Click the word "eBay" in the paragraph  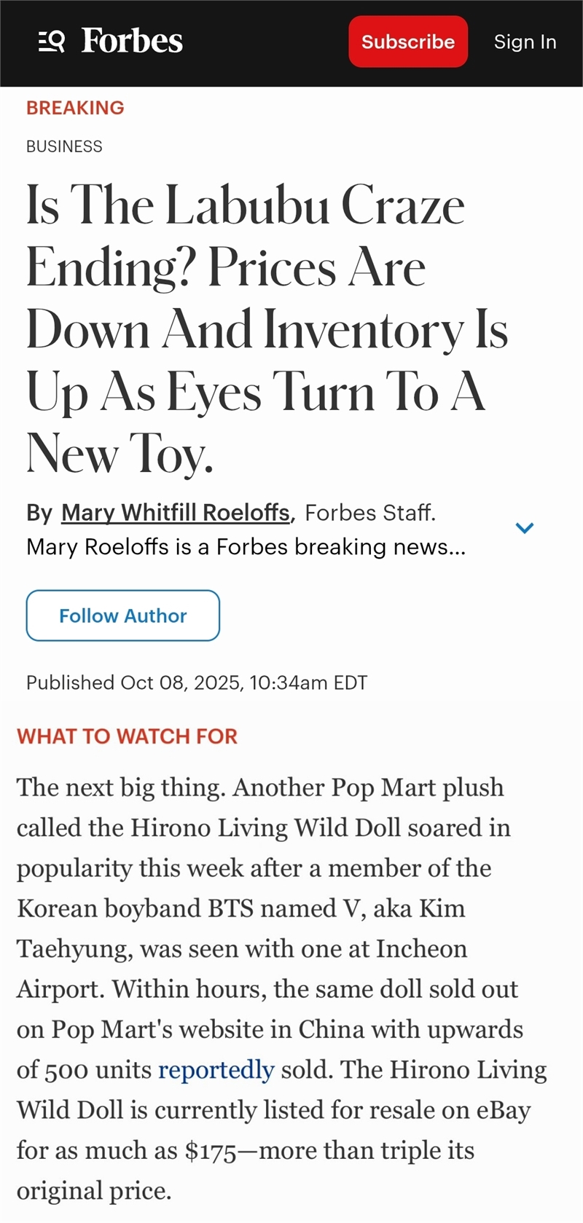504,1110
